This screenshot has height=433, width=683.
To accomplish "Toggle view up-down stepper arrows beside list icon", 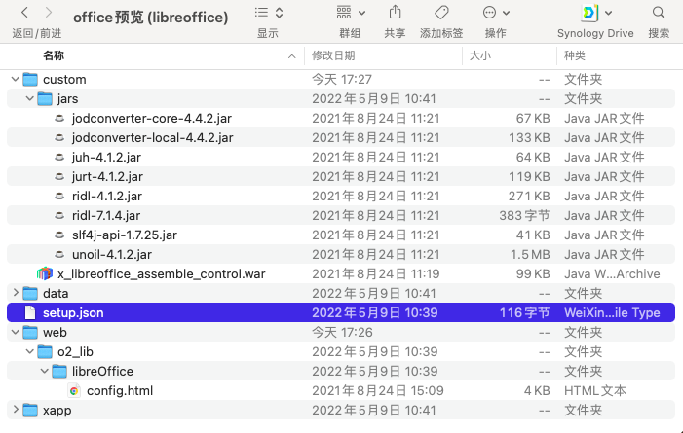I will coord(280,13).
